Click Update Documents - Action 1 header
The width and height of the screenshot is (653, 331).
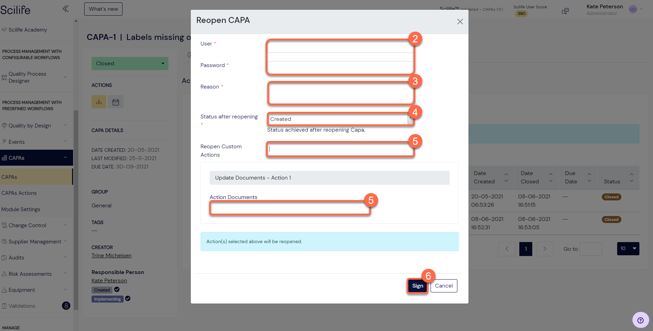[x=329, y=178]
